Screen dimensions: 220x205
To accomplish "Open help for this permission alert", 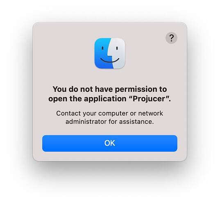I will coord(171,38).
